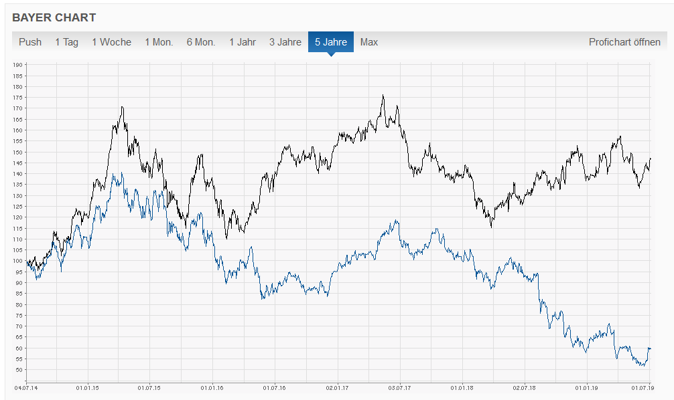
Task: Select the 6 Mon. timeframe tab
Action: click(x=201, y=42)
